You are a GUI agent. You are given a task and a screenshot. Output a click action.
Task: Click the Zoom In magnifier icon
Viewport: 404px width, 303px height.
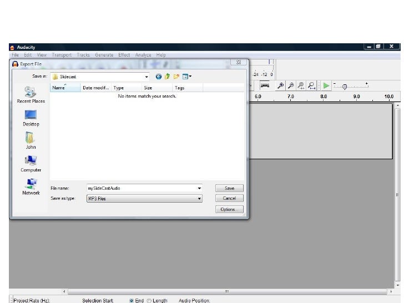[x=280, y=85]
